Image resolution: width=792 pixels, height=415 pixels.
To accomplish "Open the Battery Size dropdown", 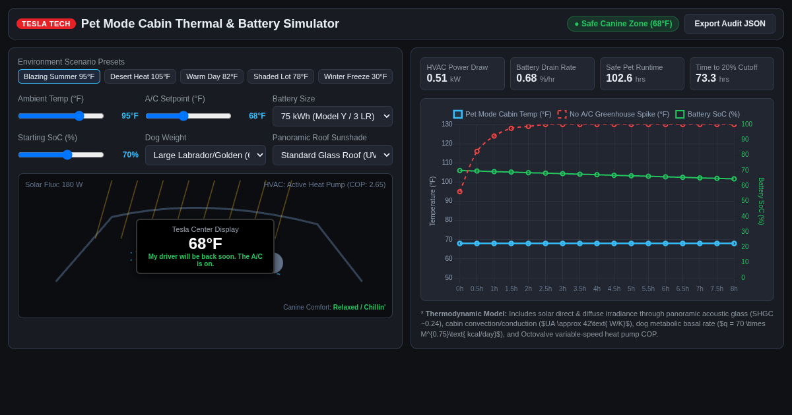I will pyautogui.click(x=333, y=116).
